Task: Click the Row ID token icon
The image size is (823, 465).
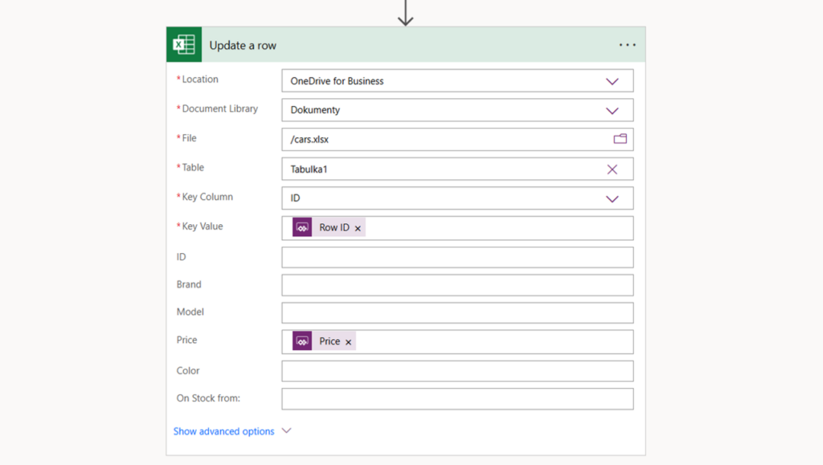Action: click(x=302, y=227)
